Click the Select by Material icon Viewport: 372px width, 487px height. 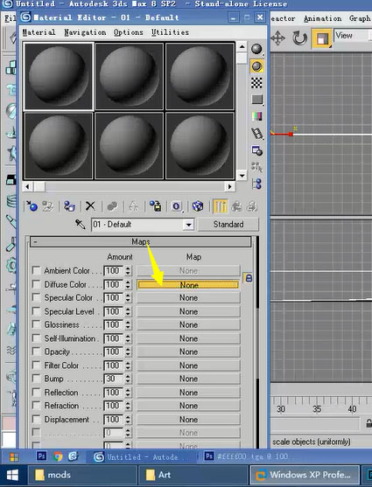(257, 167)
